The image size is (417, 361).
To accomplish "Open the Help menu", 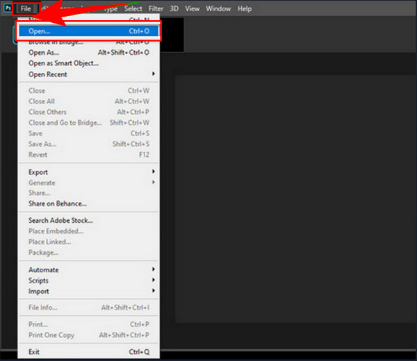I will [245, 9].
